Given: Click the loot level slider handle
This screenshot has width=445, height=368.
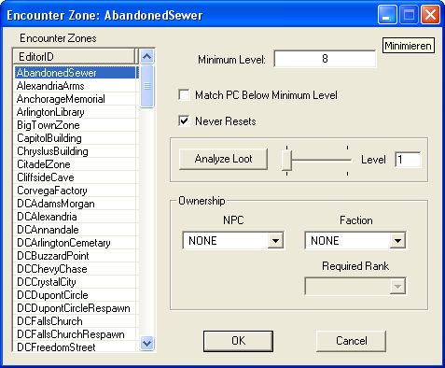Looking at the screenshot, I should pos(286,160).
